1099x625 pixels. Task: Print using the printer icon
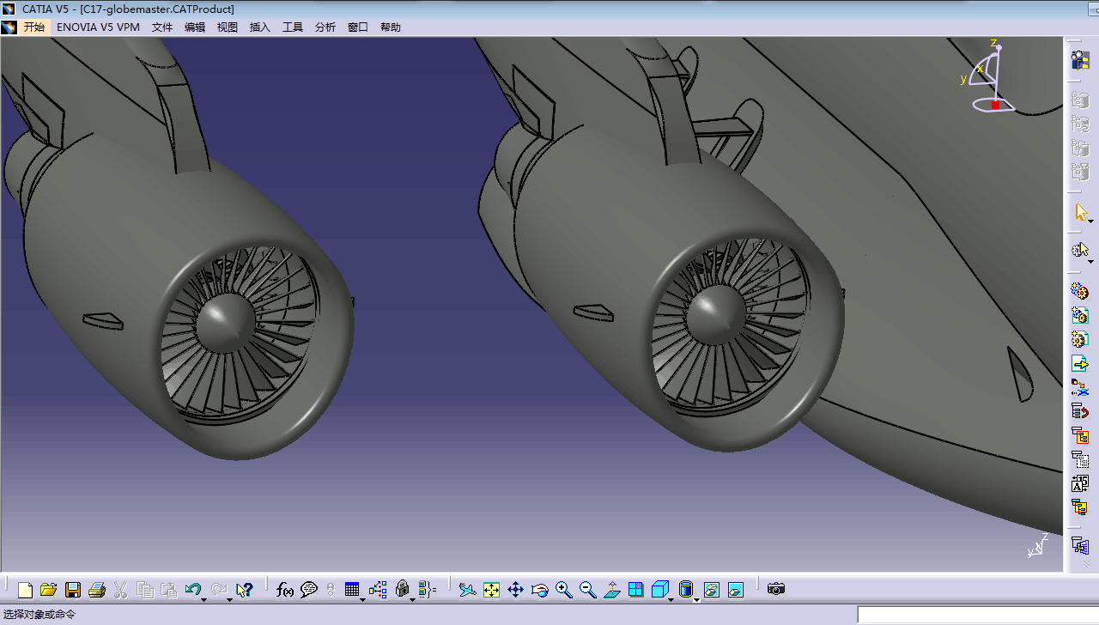click(97, 590)
